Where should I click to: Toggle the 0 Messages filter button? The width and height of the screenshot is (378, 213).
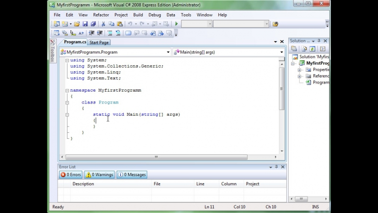[x=132, y=175]
